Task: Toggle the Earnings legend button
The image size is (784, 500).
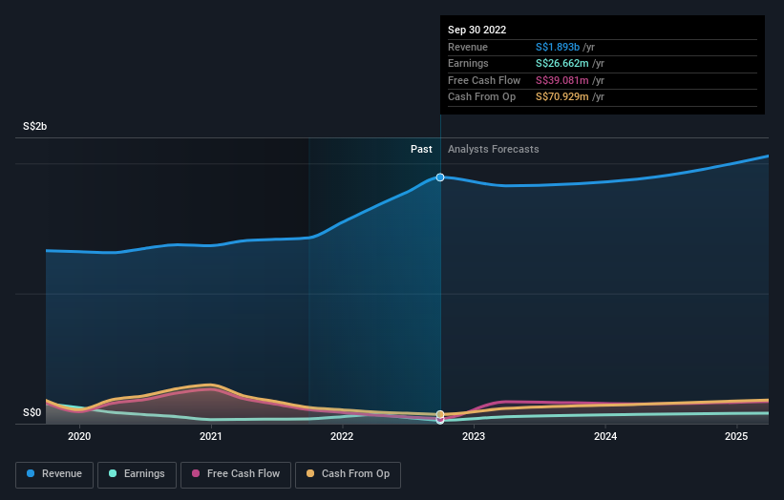Action: (137, 474)
